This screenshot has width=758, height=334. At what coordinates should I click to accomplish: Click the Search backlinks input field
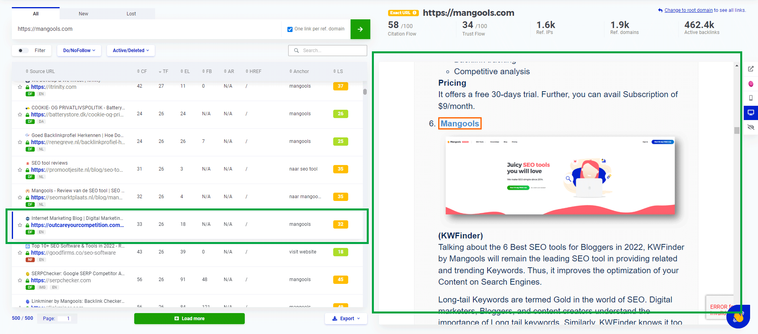point(328,51)
